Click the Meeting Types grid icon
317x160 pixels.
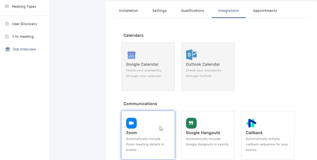pyautogui.click(x=7, y=6)
